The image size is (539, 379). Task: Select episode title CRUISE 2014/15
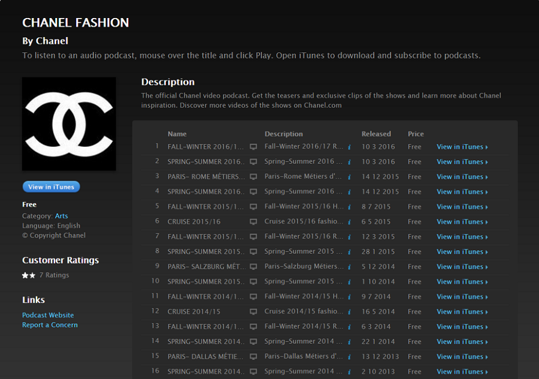(x=194, y=312)
